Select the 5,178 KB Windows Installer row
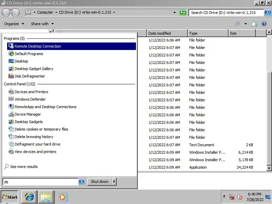This screenshot has width=272, height=204. click(202, 160)
